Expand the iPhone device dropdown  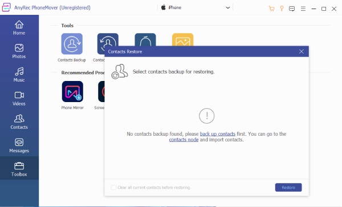195,7
